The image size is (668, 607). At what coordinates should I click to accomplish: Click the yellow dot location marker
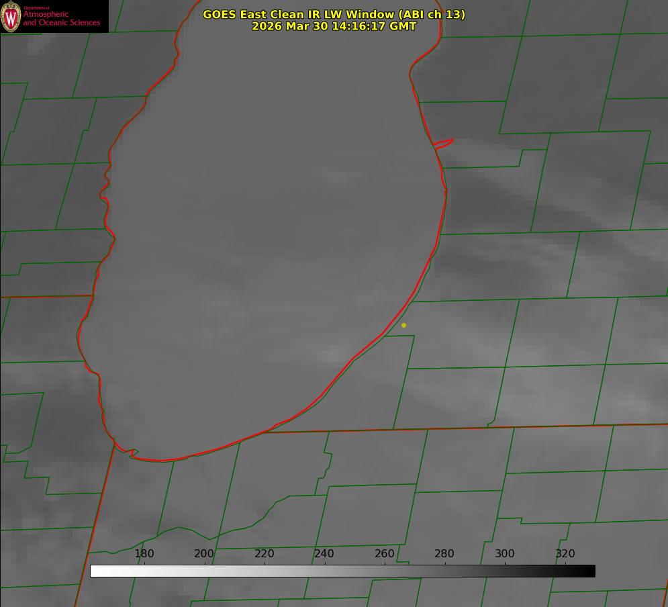click(x=403, y=325)
